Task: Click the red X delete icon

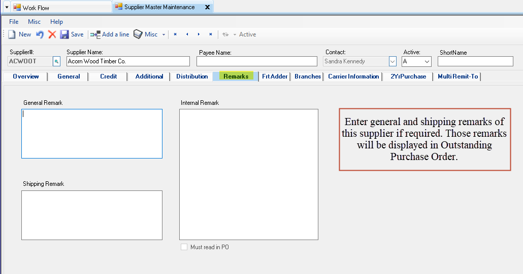Action: pyautogui.click(x=52, y=34)
